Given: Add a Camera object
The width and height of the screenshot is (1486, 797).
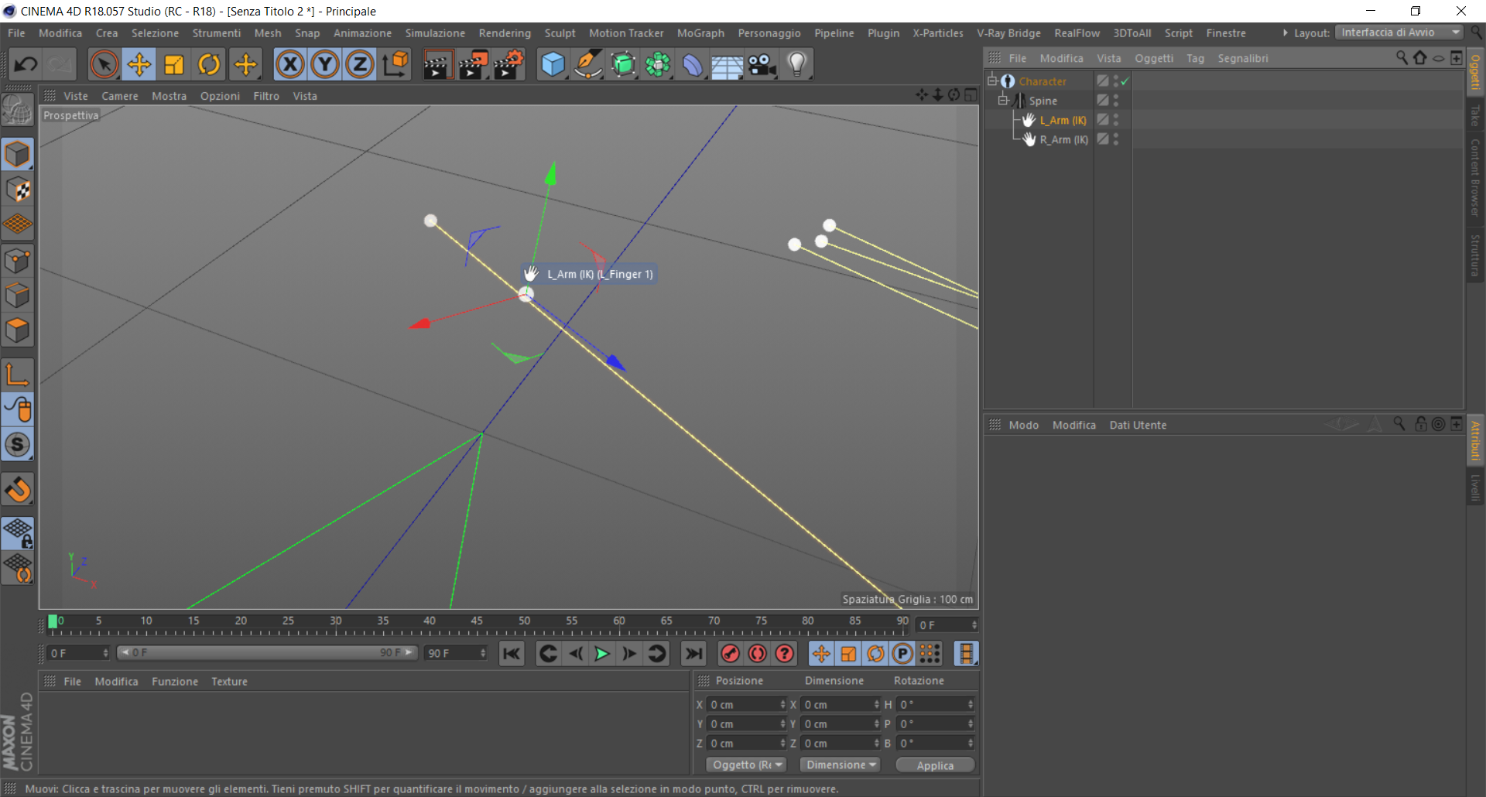Looking at the screenshot, I should (x=762, y=64).
